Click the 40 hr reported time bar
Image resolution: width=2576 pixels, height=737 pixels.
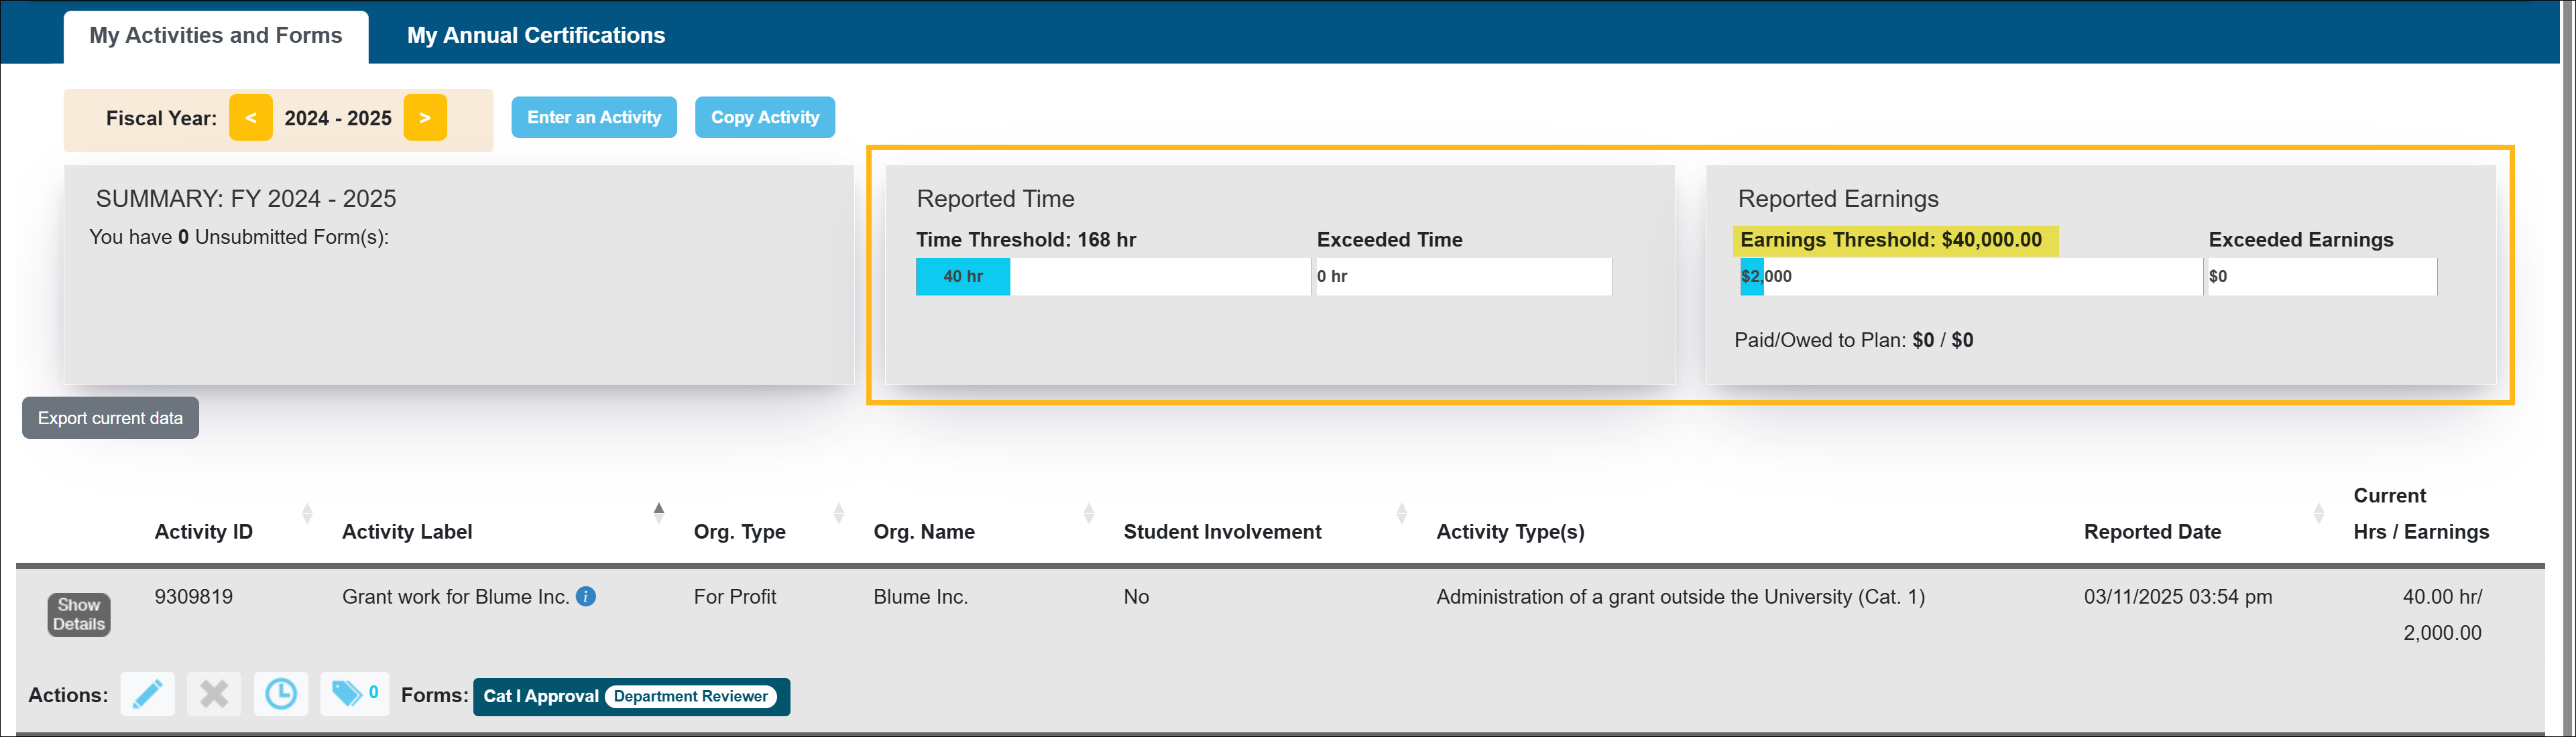point(962,277)
